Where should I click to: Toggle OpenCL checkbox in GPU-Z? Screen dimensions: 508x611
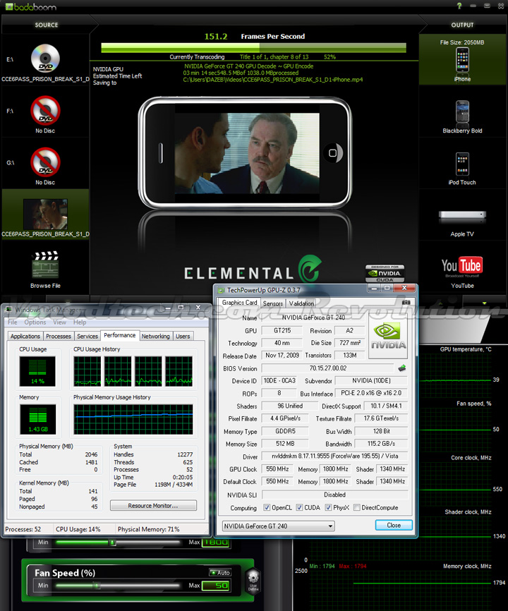(x=267, y=507)
